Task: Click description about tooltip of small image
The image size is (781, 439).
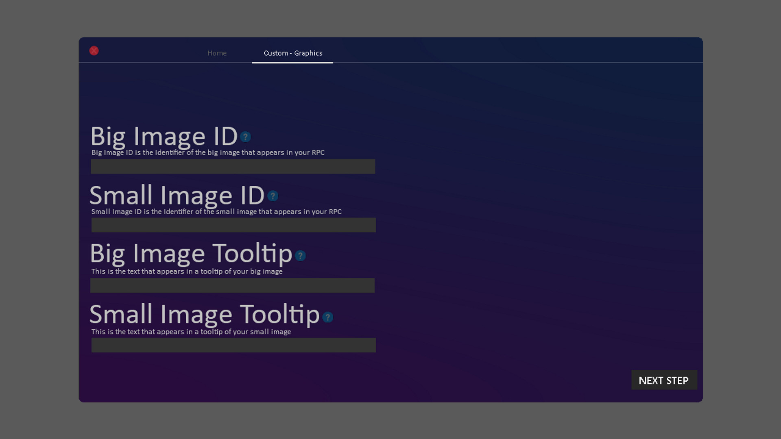Action: point(191,332)
